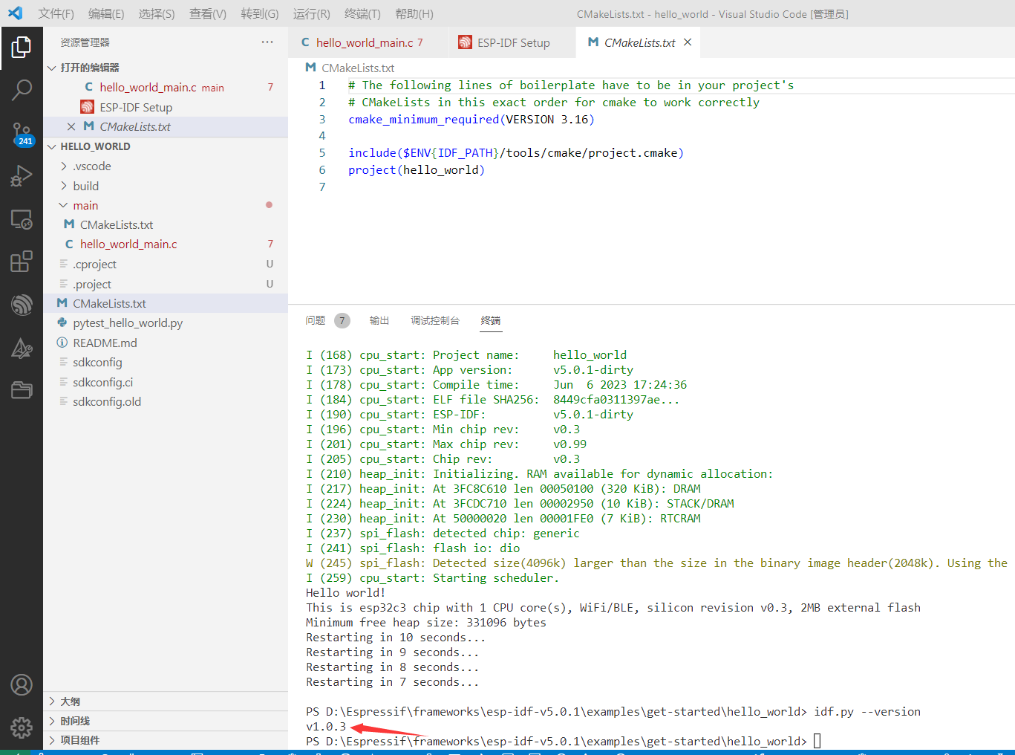Viewport: 1015px width, 755px height.
Task: Open the Explorer view in activity bar
Action: [x=22, y=48]
